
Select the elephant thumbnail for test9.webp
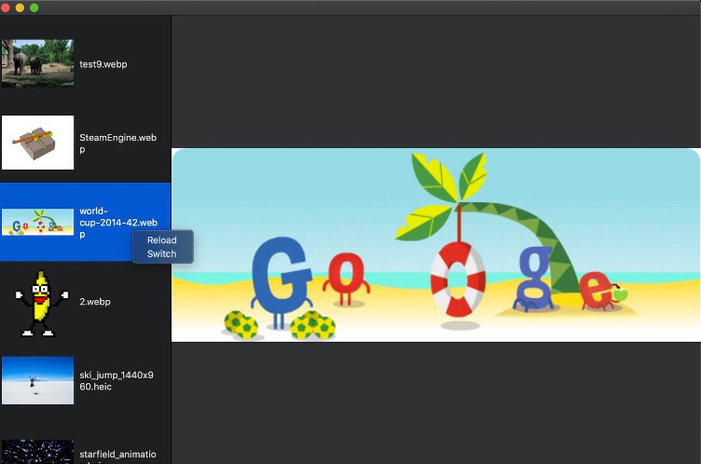[x=37, y=63]
